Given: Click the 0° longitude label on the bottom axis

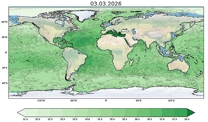Looking at the screenshot, I should [x=106, y=101].
